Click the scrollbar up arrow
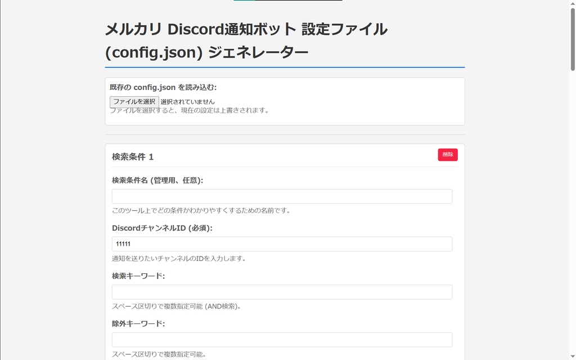The height and width of the screenshot is (360, 576). (571, 3)
